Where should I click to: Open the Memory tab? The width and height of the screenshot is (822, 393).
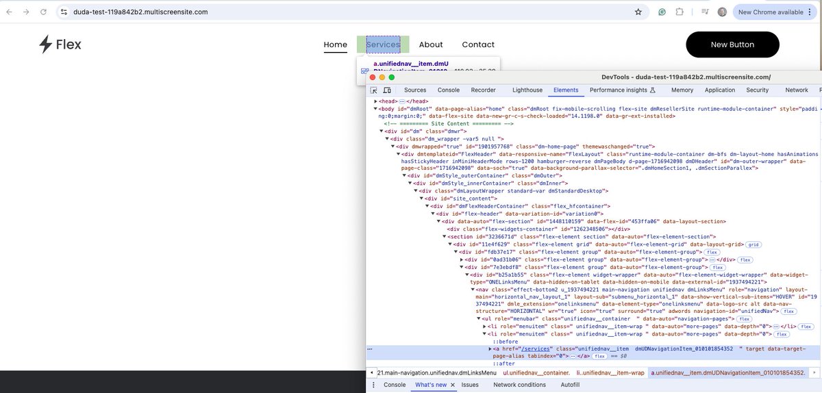pyautogui.click(x=682, y=90)
